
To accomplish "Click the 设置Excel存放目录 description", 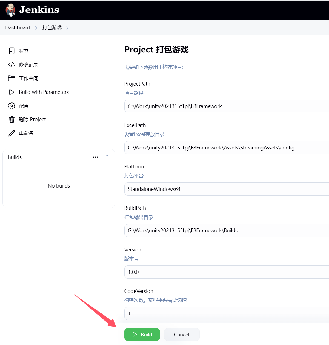I will 144,134.
